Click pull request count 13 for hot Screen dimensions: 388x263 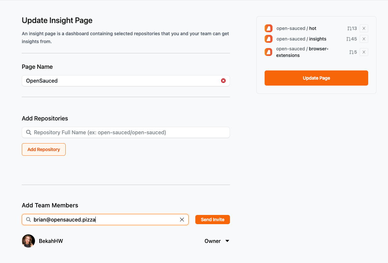click(352, 28)
